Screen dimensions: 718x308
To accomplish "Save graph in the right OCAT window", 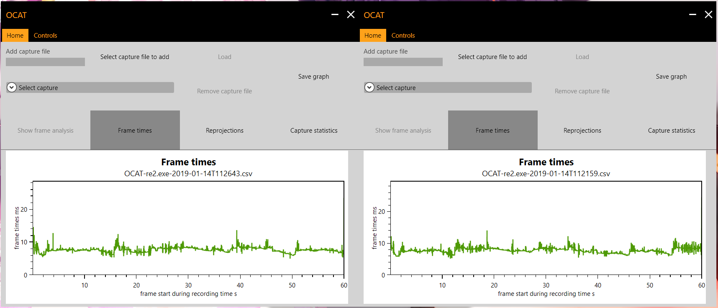I will [672, 77].
